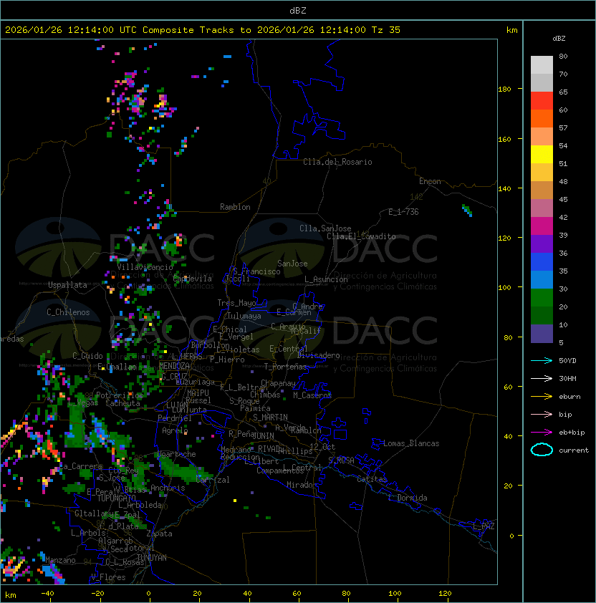Click the Uspallata label on the map
Screen dimensions: 596x603
(x=67, y=285)
